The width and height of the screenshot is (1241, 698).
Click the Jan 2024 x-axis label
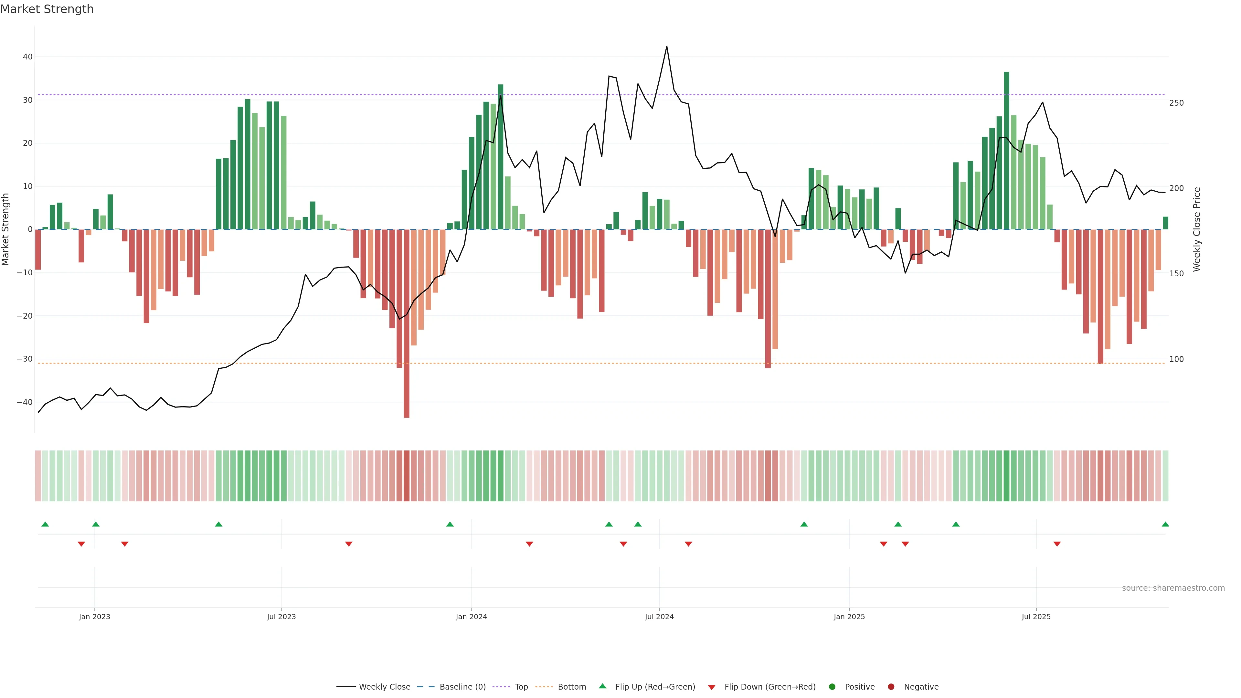(x=471, y=617)
